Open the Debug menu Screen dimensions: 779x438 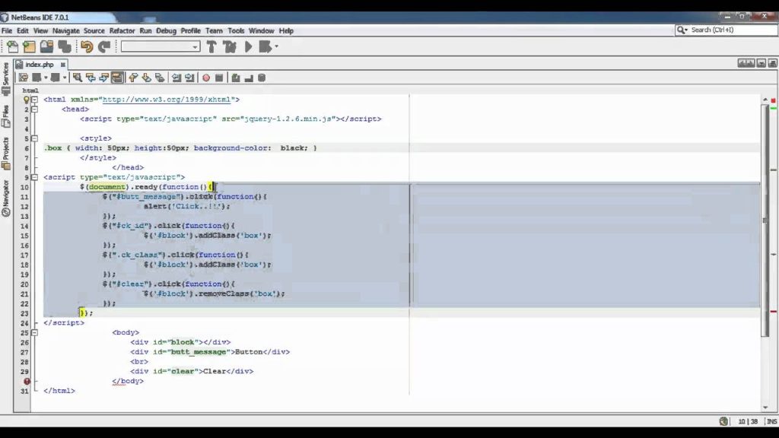tap(166, 30)
